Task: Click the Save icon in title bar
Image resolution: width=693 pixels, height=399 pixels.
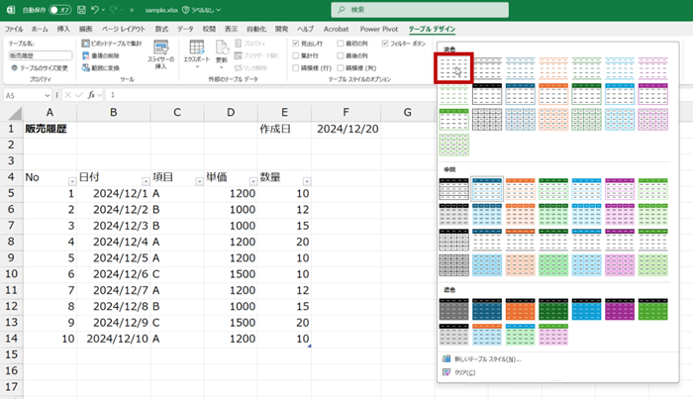Action: click(x=81, y=9)
